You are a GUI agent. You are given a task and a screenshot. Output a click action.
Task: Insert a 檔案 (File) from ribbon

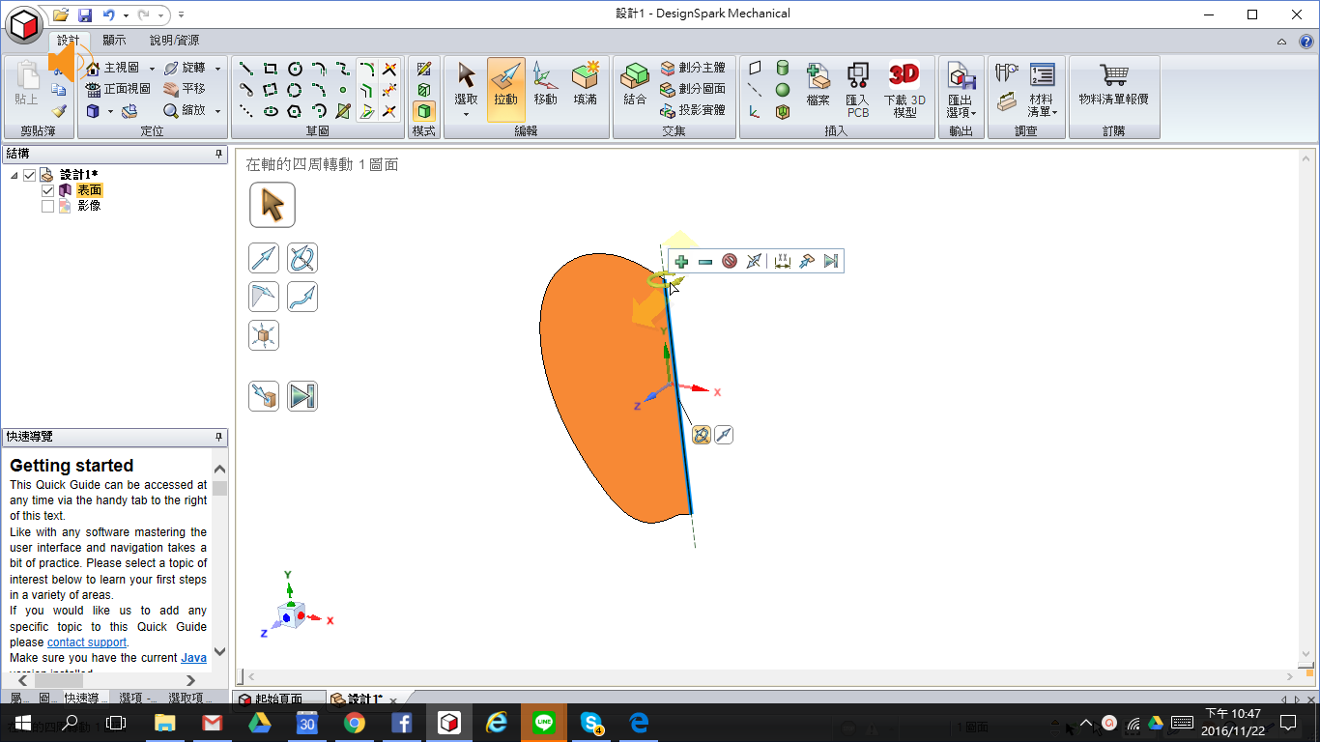pyautogui.click(x=818, y=85)
